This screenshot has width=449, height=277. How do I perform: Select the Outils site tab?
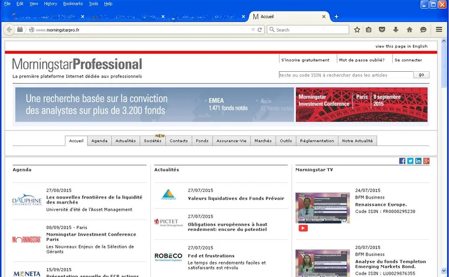(286, 141)
